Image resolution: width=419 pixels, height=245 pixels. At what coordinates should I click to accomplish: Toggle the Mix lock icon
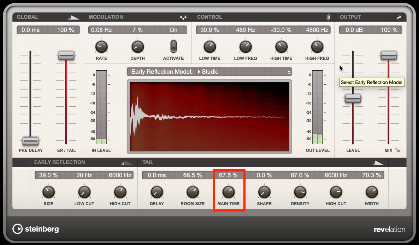click(x=397, y=150)
